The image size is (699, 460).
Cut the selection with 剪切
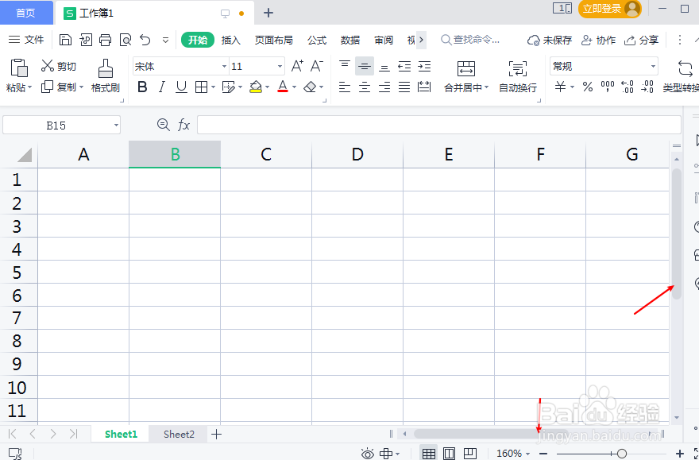(x=59, y=66)
